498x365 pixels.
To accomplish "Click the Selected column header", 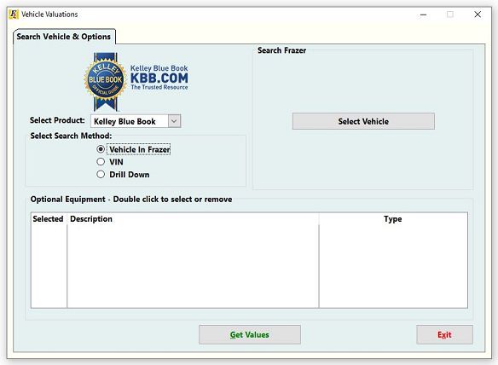I will 48,219.
